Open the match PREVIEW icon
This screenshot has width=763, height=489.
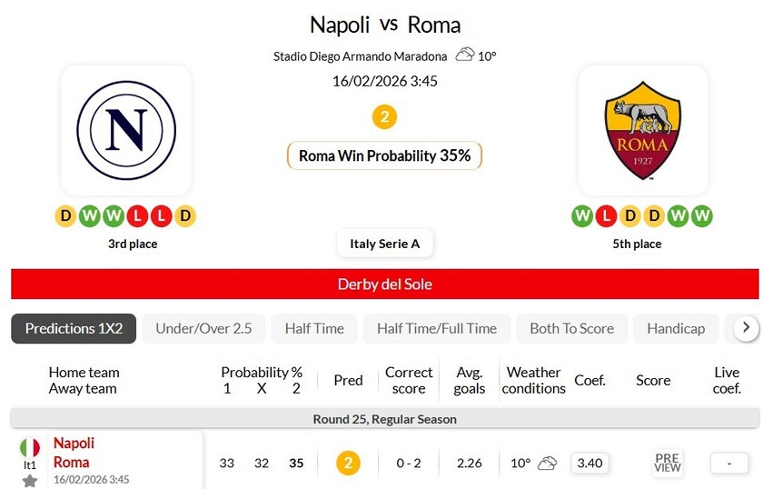[667, 463]
